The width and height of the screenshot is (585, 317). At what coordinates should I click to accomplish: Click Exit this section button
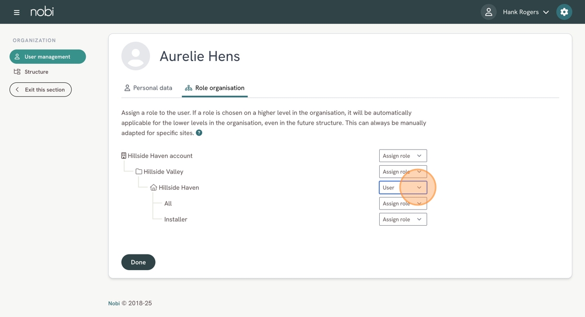pyautogui.click(x=40, y=90)
